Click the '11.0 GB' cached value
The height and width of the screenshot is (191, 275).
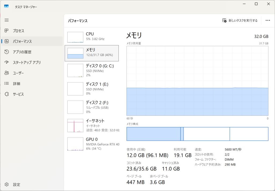tap(171, 169)
